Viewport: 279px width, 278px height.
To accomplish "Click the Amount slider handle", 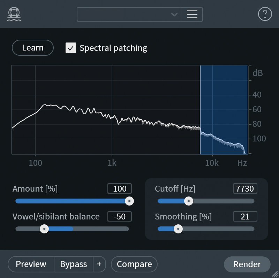I will (x=129, y=201).
